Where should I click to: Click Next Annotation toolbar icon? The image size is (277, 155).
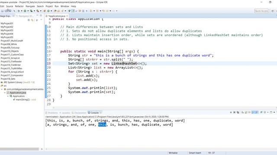(91, 11)
